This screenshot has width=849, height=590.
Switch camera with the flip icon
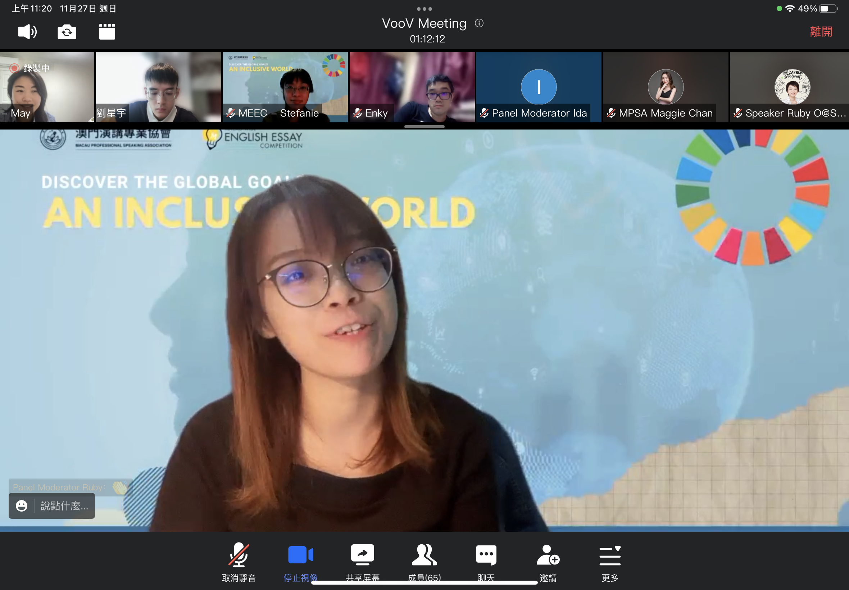tap(67, 32)
